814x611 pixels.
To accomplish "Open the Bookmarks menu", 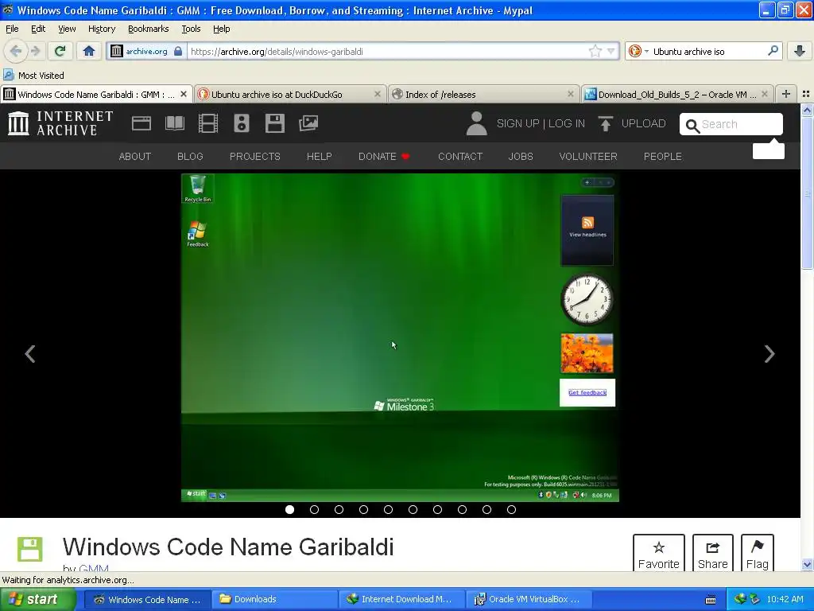I will 149,29.
